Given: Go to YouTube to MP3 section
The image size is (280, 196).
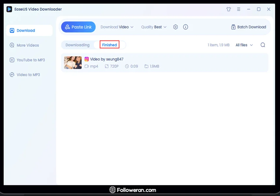Looking at the screenshot, I should (31, 60).
